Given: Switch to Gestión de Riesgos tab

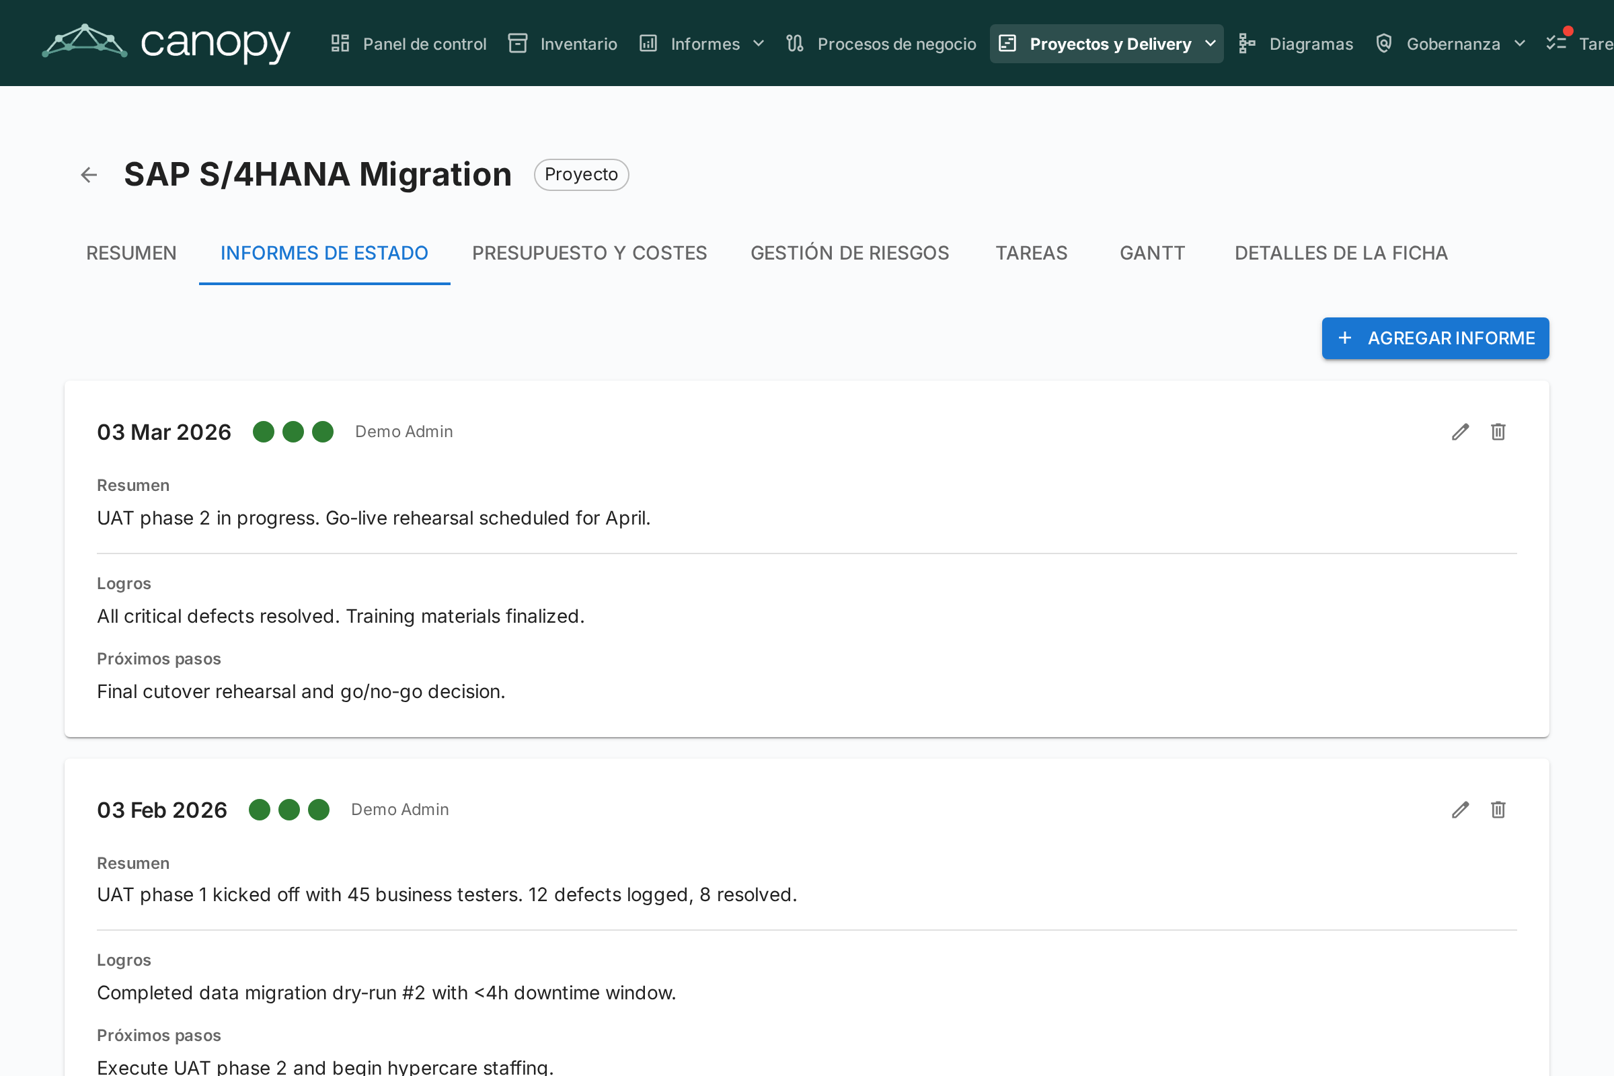Looking at the screenshot, I should pyautogui.click(x=849, y=254).
